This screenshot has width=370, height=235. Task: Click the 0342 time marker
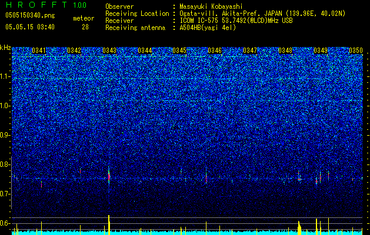[74, 51]
